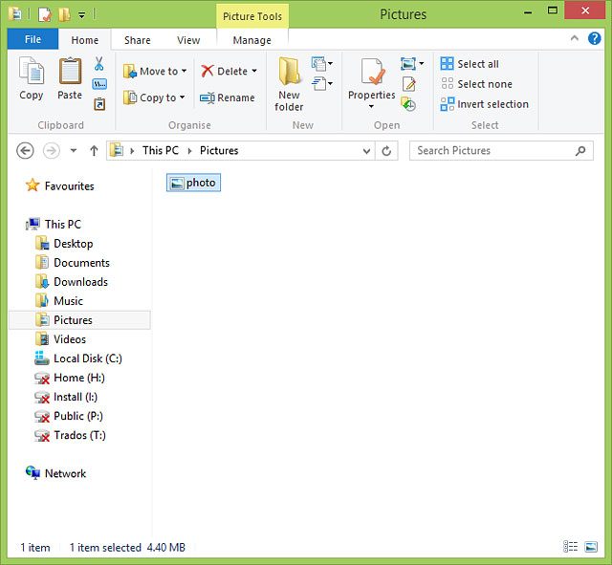Click the Cut scissors icon
This screenshot has height=565, width=612.
click(x=99, y=64)
